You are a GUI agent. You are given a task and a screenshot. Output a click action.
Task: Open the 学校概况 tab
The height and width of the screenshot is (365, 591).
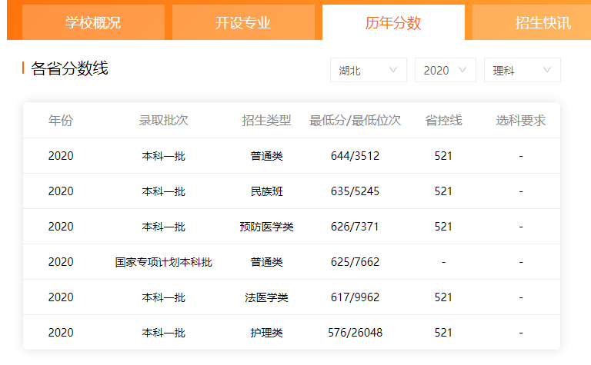click(93, 22)
